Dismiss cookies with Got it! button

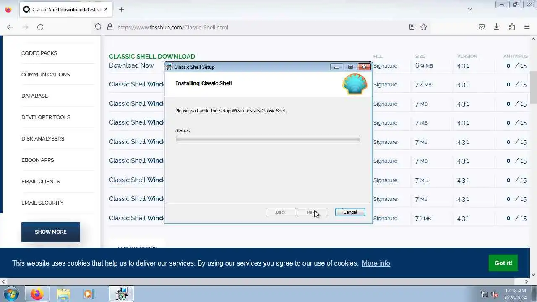click(503, 263)
